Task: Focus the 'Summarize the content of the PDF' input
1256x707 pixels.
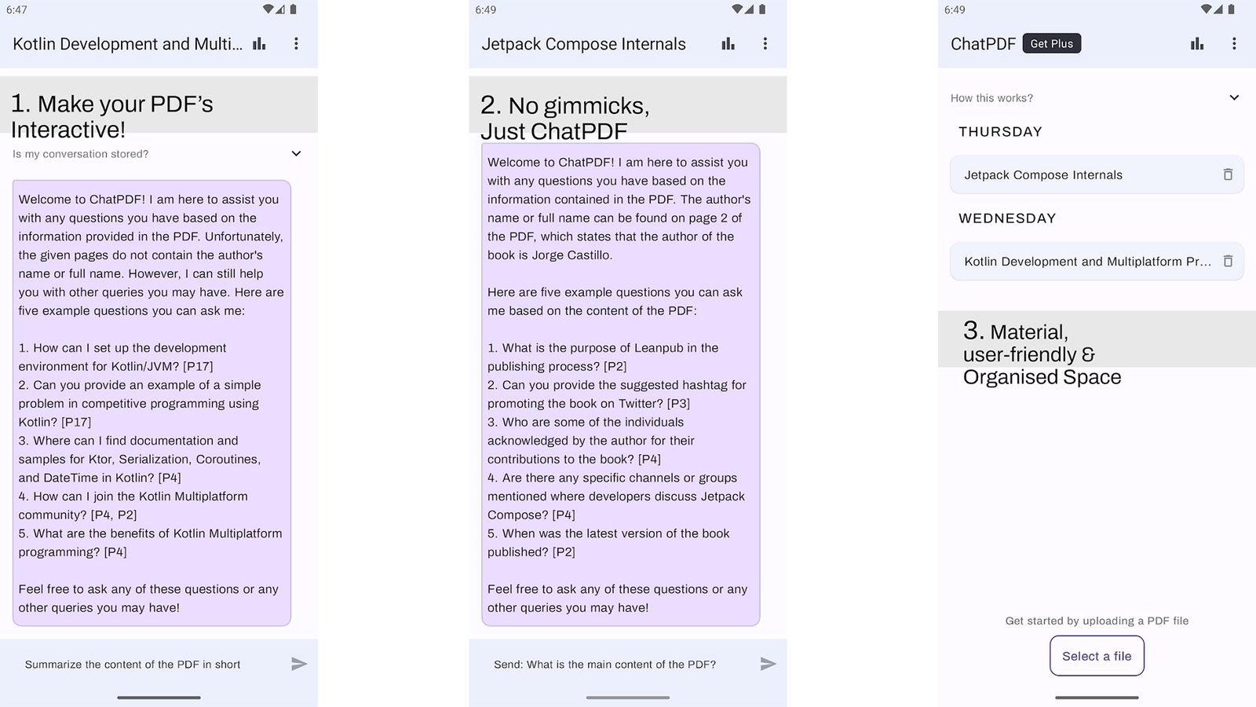Action: coord(133,665)
